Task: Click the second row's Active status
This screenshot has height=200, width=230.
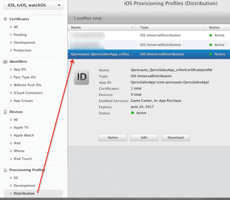Action: [x=219, y=45]
